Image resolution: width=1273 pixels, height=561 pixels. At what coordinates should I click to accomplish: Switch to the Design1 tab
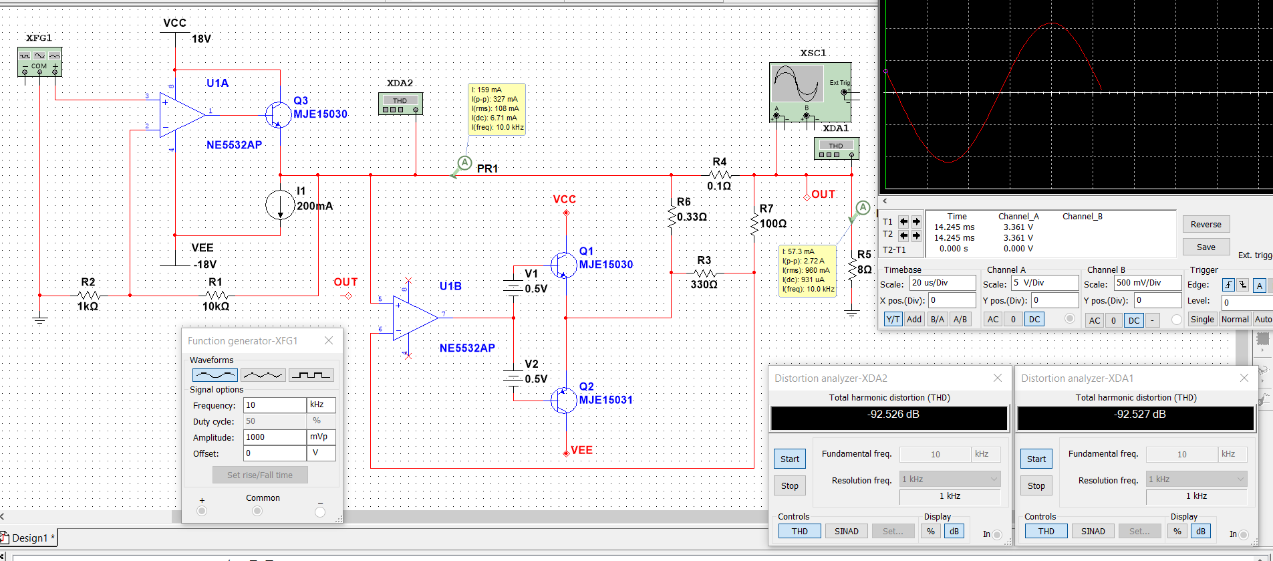tap(29, 538)
